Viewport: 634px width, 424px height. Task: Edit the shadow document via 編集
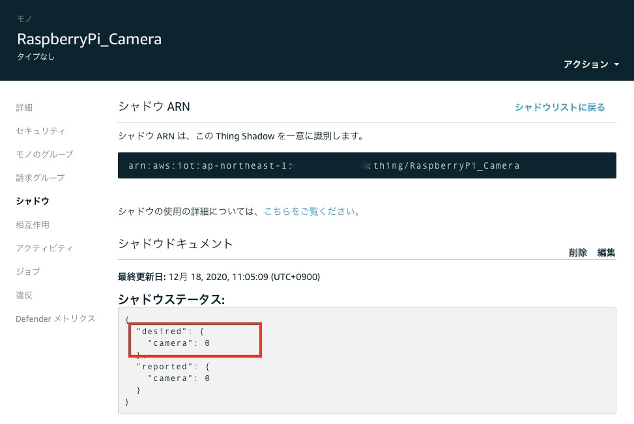coord(605,253)
